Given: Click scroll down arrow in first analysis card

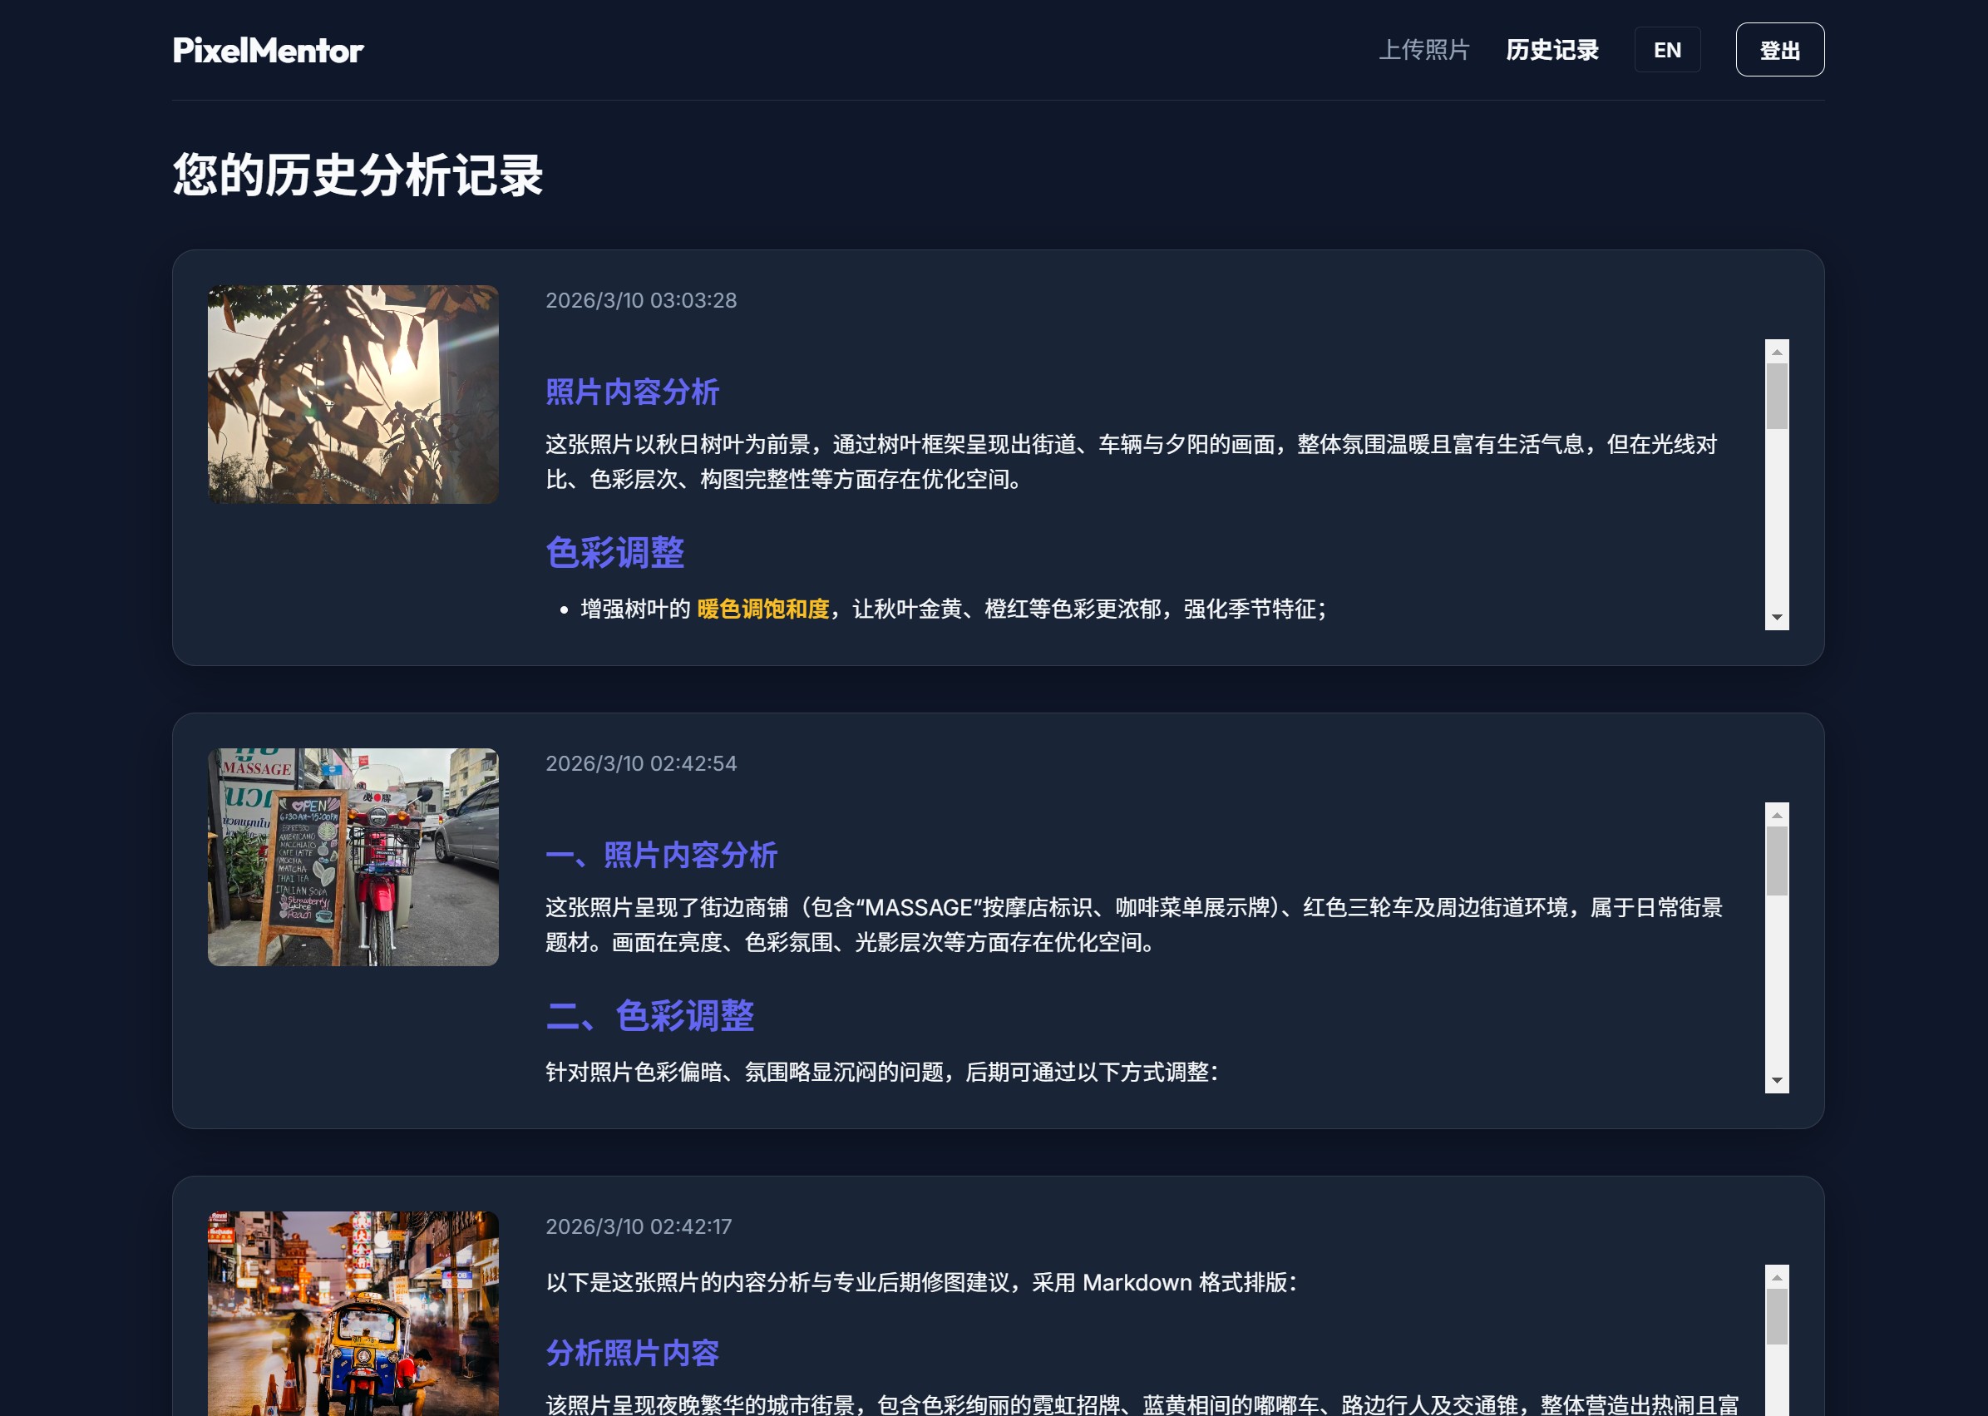Looking at the screenshot, I should pos(1776,617).
